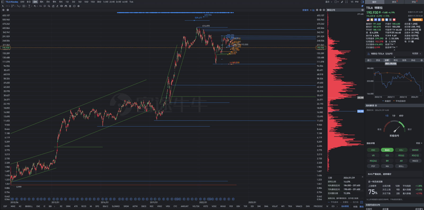This screenshot has height=210, width=424.
Task: Click the magnifier zoom tool
Action: pyautogui.click(x=49, y=6)
